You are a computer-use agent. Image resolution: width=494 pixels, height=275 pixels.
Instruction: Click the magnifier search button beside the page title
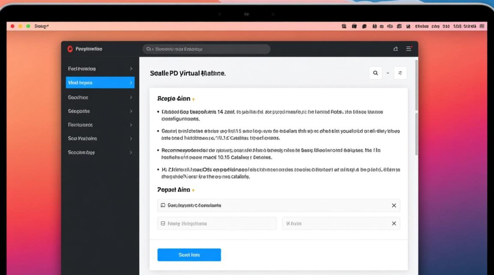[x=375, y=73]
